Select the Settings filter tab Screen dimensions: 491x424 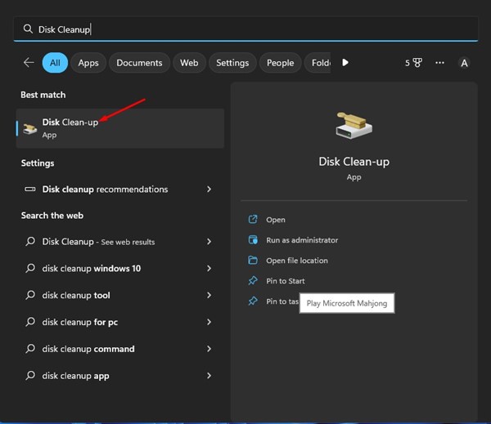(x=232, y=63)
